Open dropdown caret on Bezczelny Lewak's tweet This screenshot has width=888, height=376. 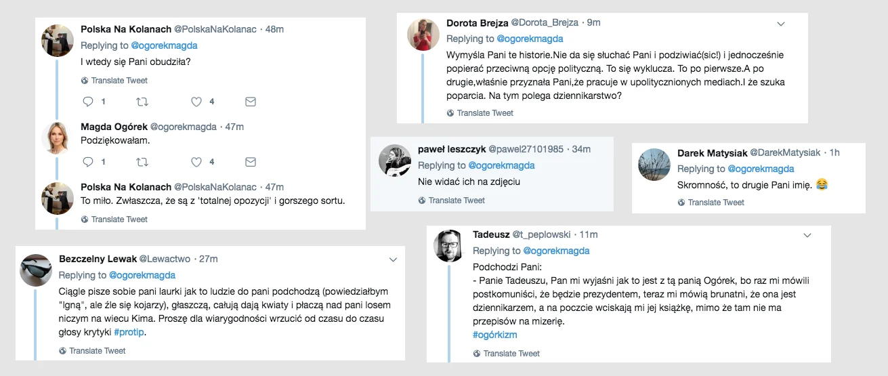click(x=393, y=259)
